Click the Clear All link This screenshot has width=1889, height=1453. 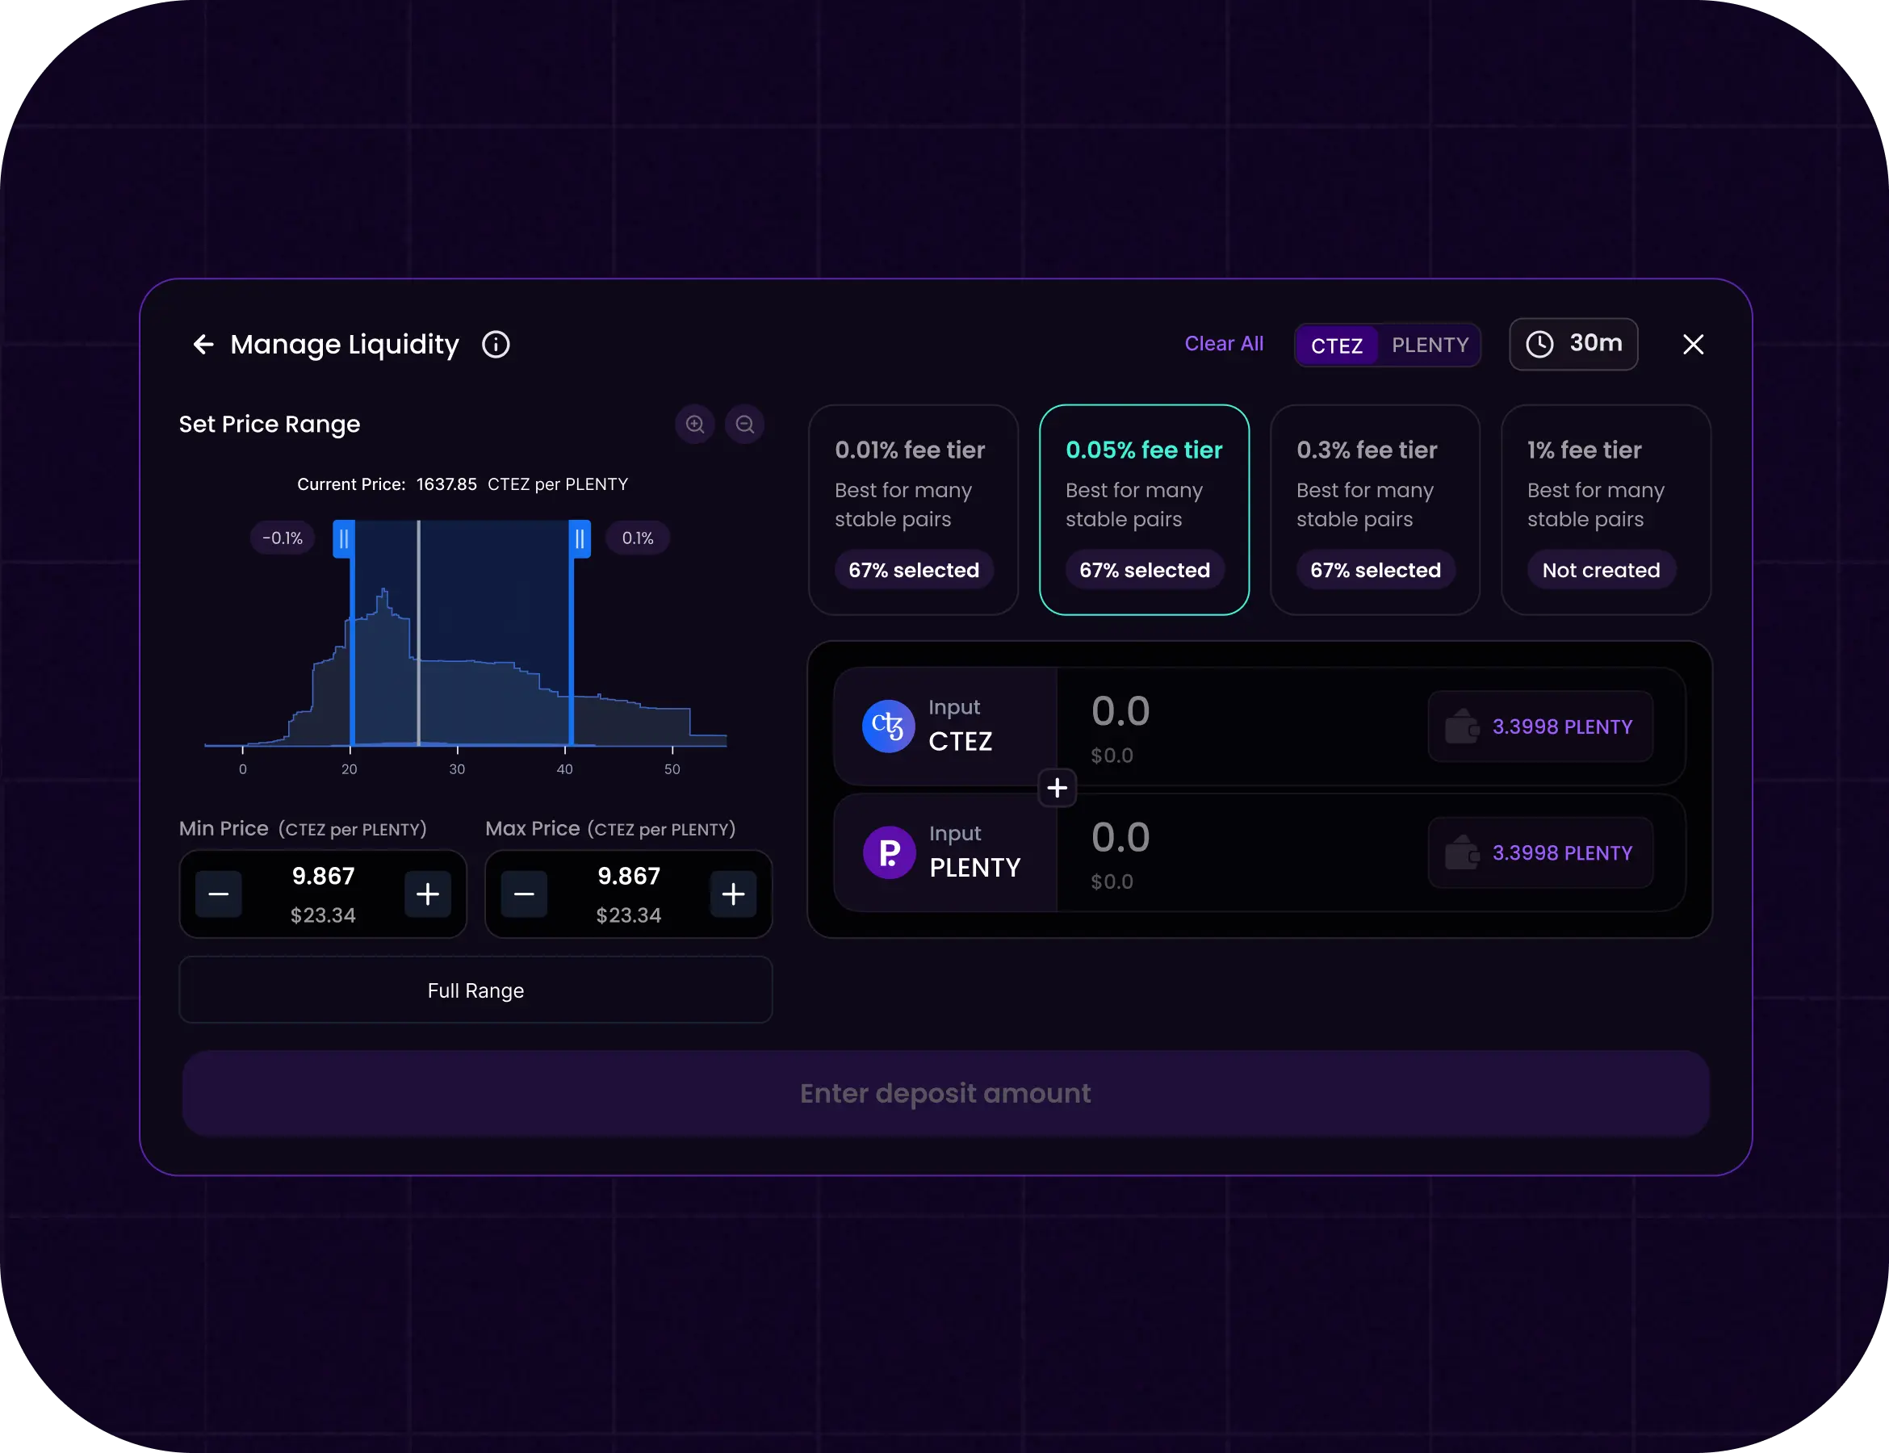[x=1224, y=343]
